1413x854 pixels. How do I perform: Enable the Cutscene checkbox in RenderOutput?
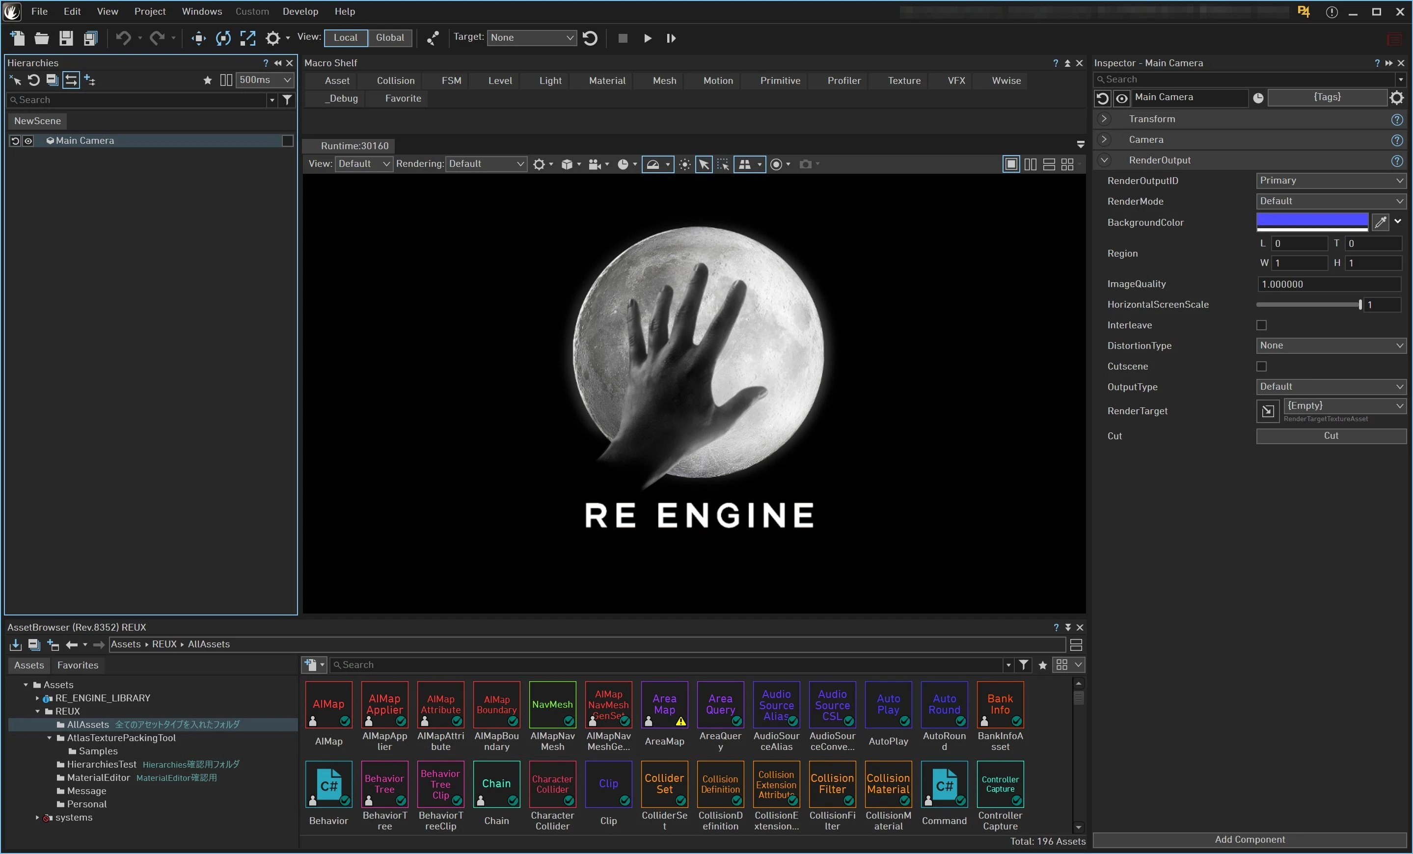(1262, 366)
